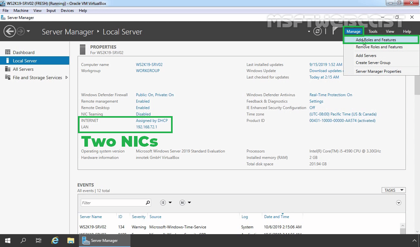This screenshot has width=420, height=247.
Task: Expand the File and Storage Services arrow
Action: tap(67, 78)
